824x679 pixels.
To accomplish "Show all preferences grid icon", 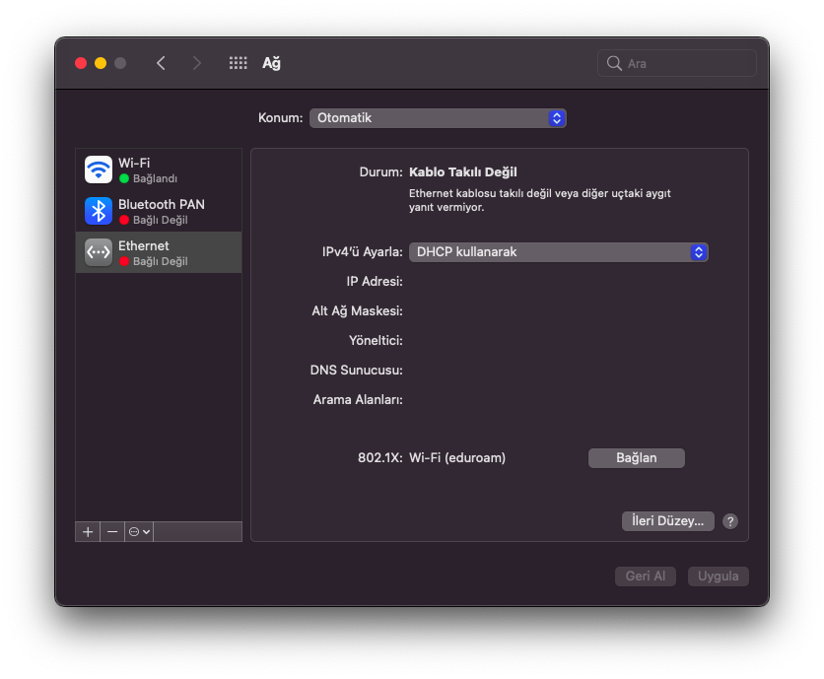I will 238,63.
